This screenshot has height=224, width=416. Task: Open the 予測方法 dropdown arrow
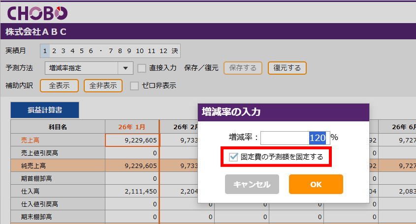coord(126,68)
